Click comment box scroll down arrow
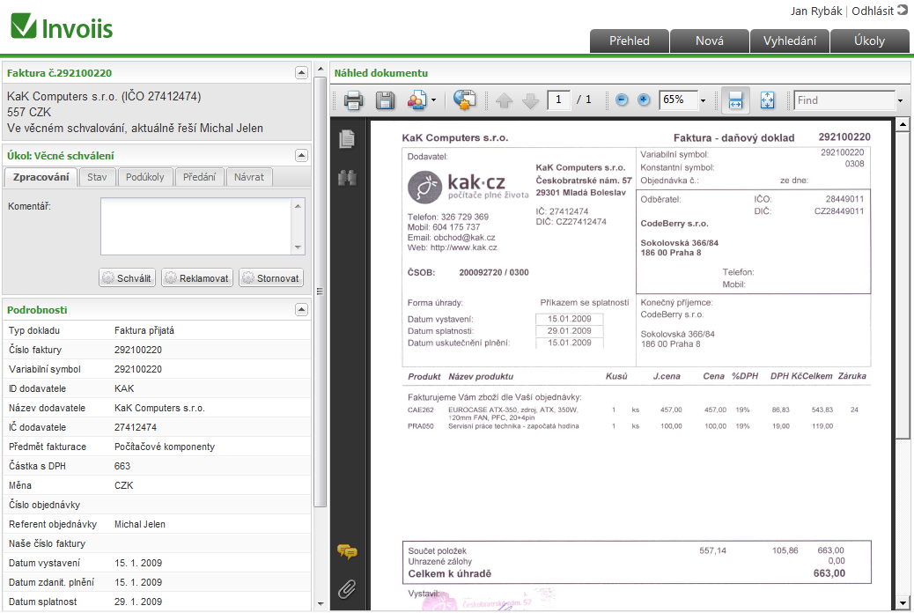This screenshot has width=914, height=613. click(x=298, y=247)
